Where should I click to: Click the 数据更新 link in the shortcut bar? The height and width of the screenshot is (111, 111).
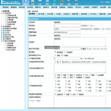tap(62, 7)
